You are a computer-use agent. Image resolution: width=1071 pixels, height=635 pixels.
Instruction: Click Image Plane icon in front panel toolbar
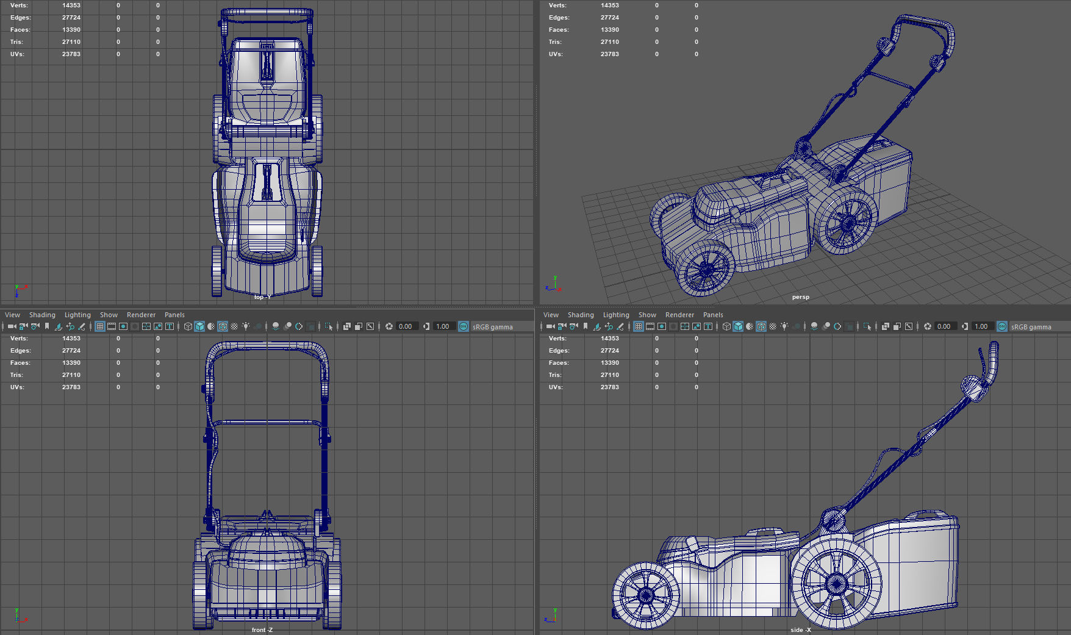(59, 326)
